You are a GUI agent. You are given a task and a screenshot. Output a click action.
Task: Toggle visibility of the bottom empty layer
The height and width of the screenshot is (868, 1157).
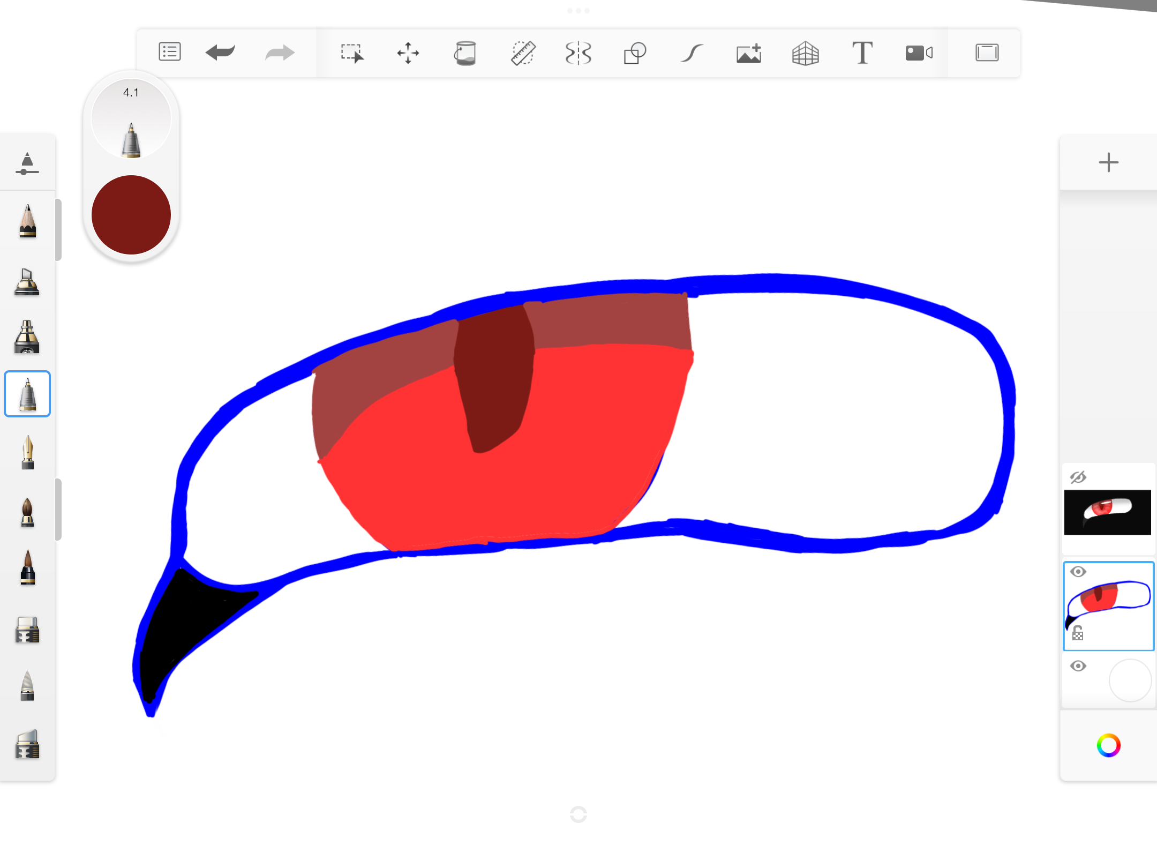point(1078,665)
